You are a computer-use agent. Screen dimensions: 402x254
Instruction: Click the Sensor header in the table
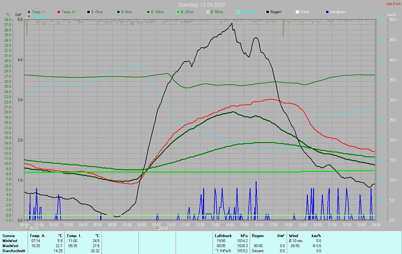pyautogui.click(x=8, y=235)
